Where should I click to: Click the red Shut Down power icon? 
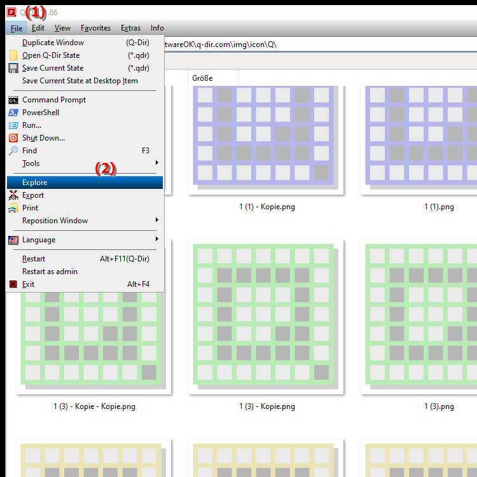[13, 138]
